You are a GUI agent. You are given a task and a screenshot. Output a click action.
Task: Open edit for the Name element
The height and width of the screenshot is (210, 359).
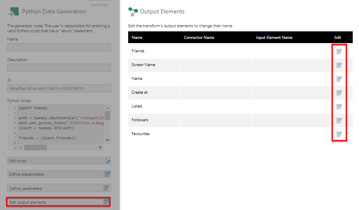click(x=339, y=79)
